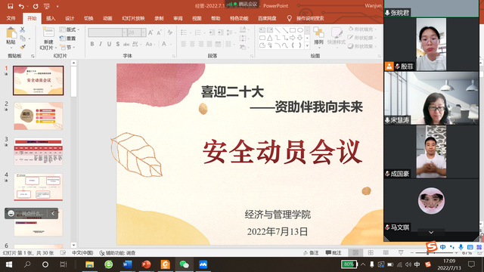The image size is (484, 272).
Task: Open WeChat from the taskbar
Action: coord(185,264)
